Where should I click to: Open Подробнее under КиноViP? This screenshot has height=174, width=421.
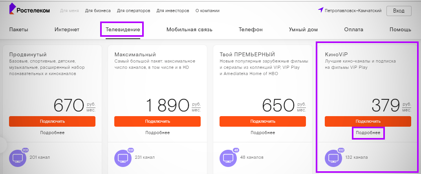pos(368,133)
